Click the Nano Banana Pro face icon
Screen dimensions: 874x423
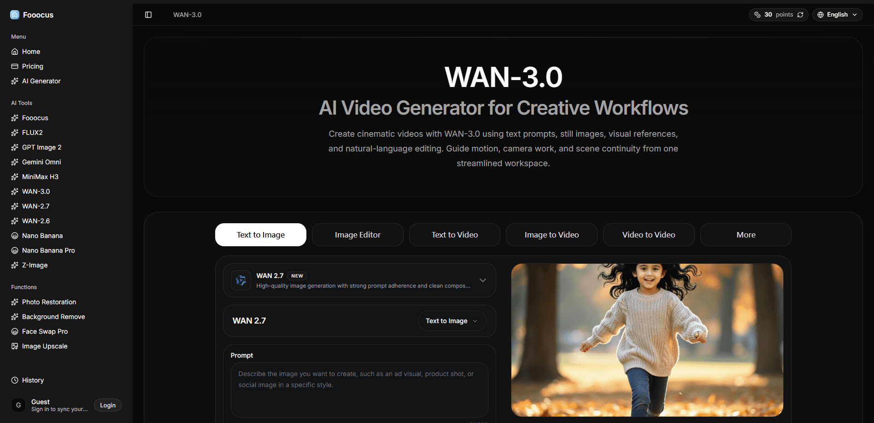coord(15,250)
